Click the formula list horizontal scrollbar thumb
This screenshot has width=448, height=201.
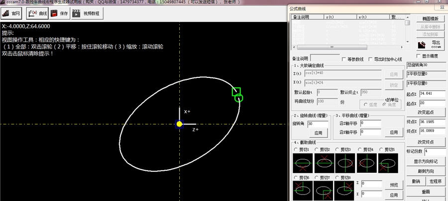332,47
